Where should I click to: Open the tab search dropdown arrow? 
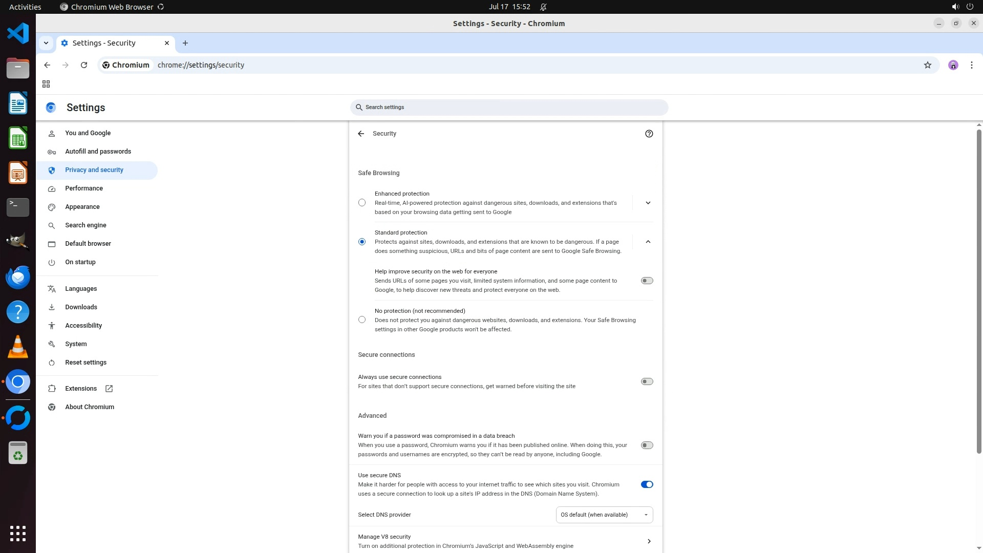pyautogui.click(x=46, y=43)
